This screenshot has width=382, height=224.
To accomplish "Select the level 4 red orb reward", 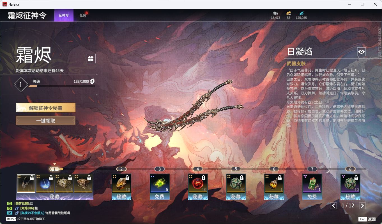I will (198, 183).
